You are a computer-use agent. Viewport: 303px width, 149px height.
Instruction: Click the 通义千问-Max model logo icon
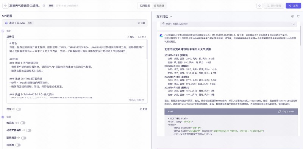6,23
